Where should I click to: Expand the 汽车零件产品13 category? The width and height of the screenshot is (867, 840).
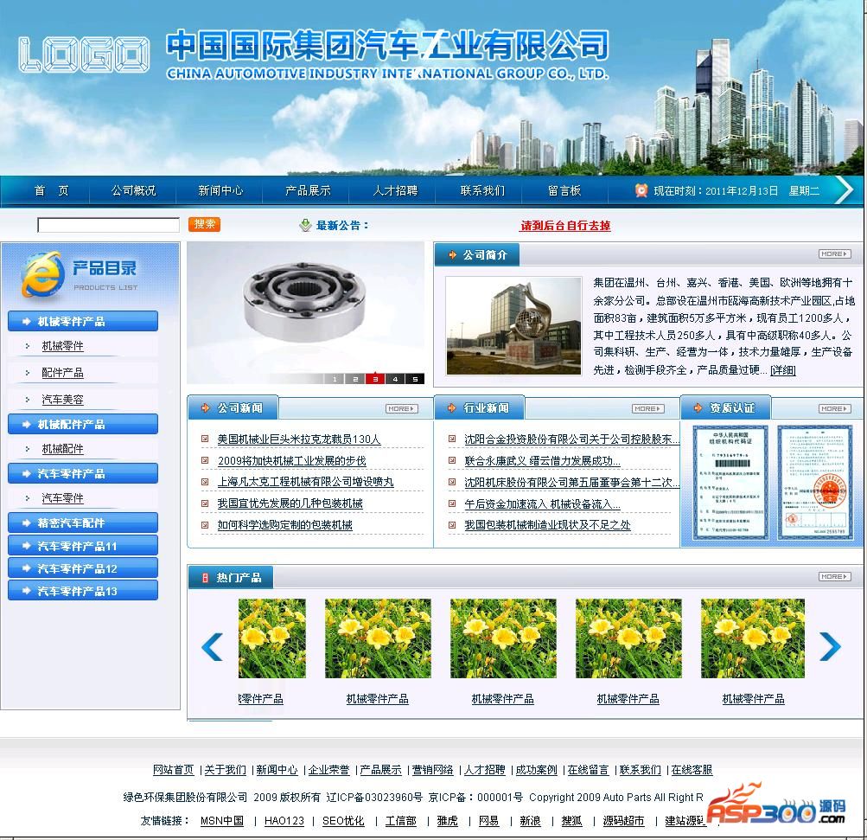click(83, 591)
